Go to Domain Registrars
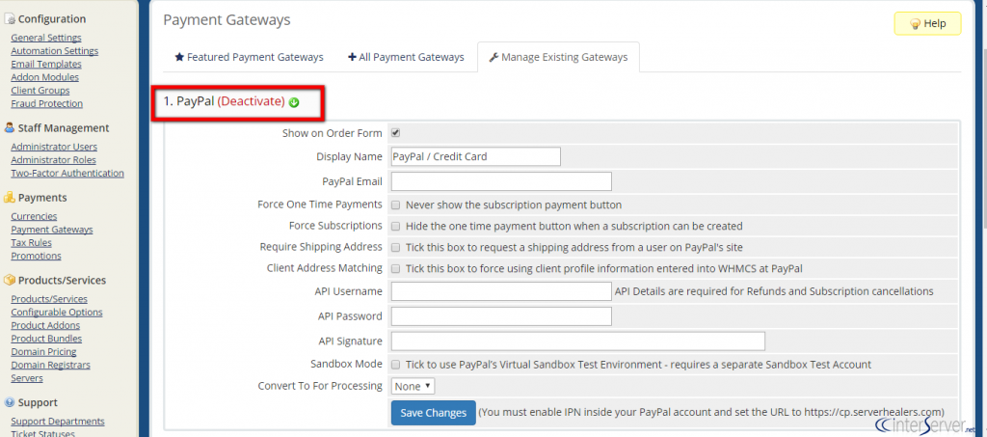The height and width of the screenshot is (437, 987). (x=50, y=366)
